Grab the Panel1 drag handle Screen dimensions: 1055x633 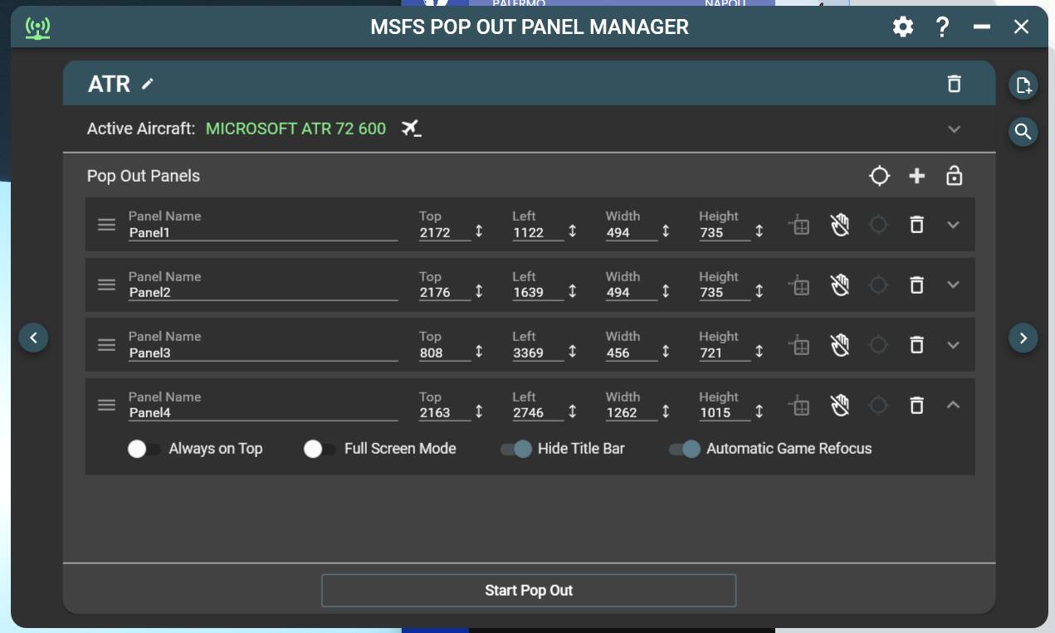pyautogui.click(x=106, y=225)
